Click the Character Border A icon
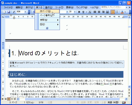 [x=89, y=12]
